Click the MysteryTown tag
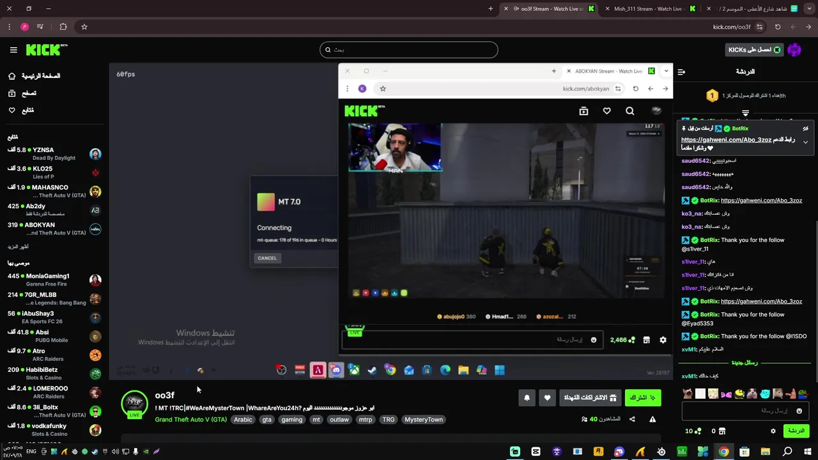The width and height of the screenshot is (818, 460). [x=424, y=420]
